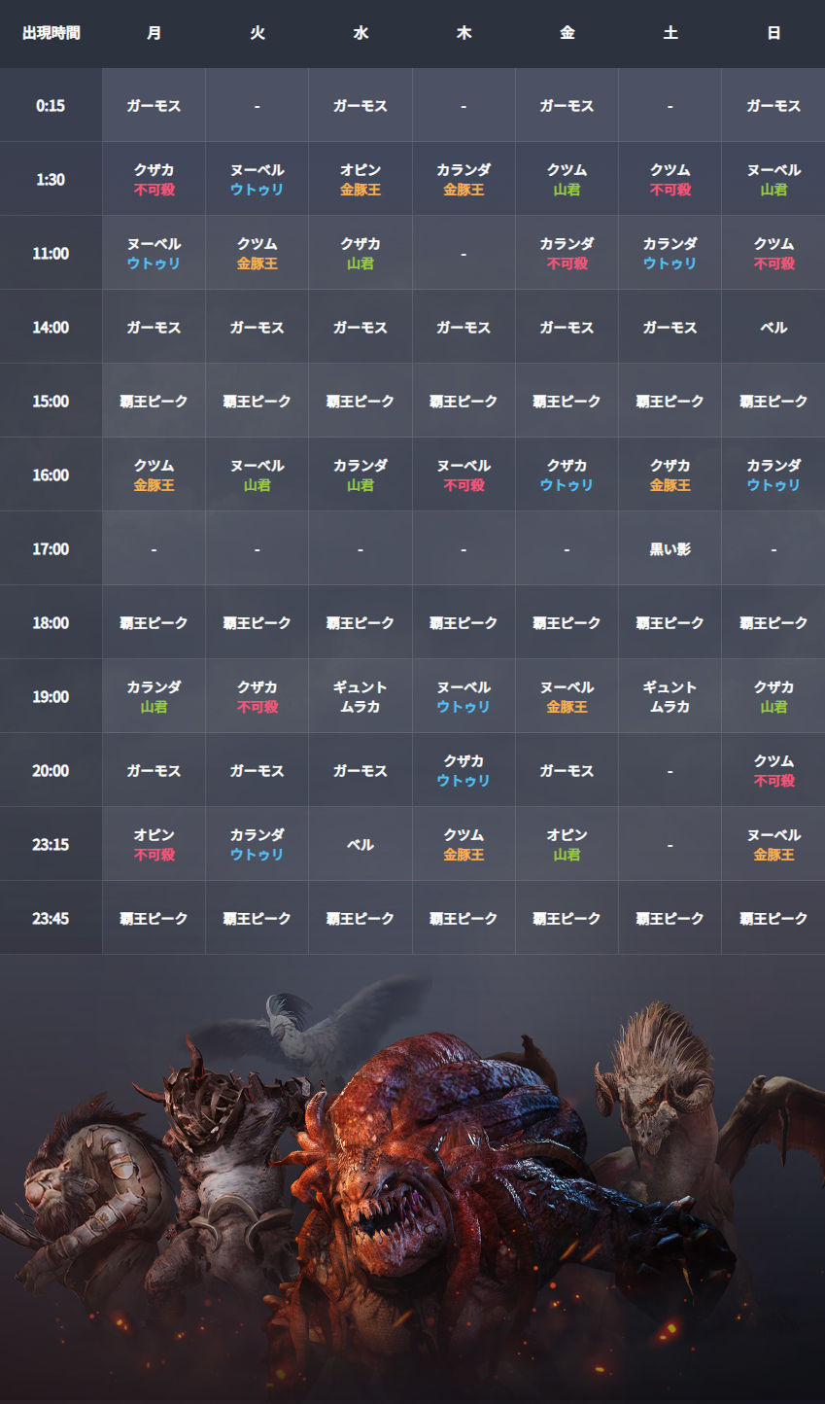
Task: Click the ベル cell in the 23:15 row
Action: click(361, 845)
